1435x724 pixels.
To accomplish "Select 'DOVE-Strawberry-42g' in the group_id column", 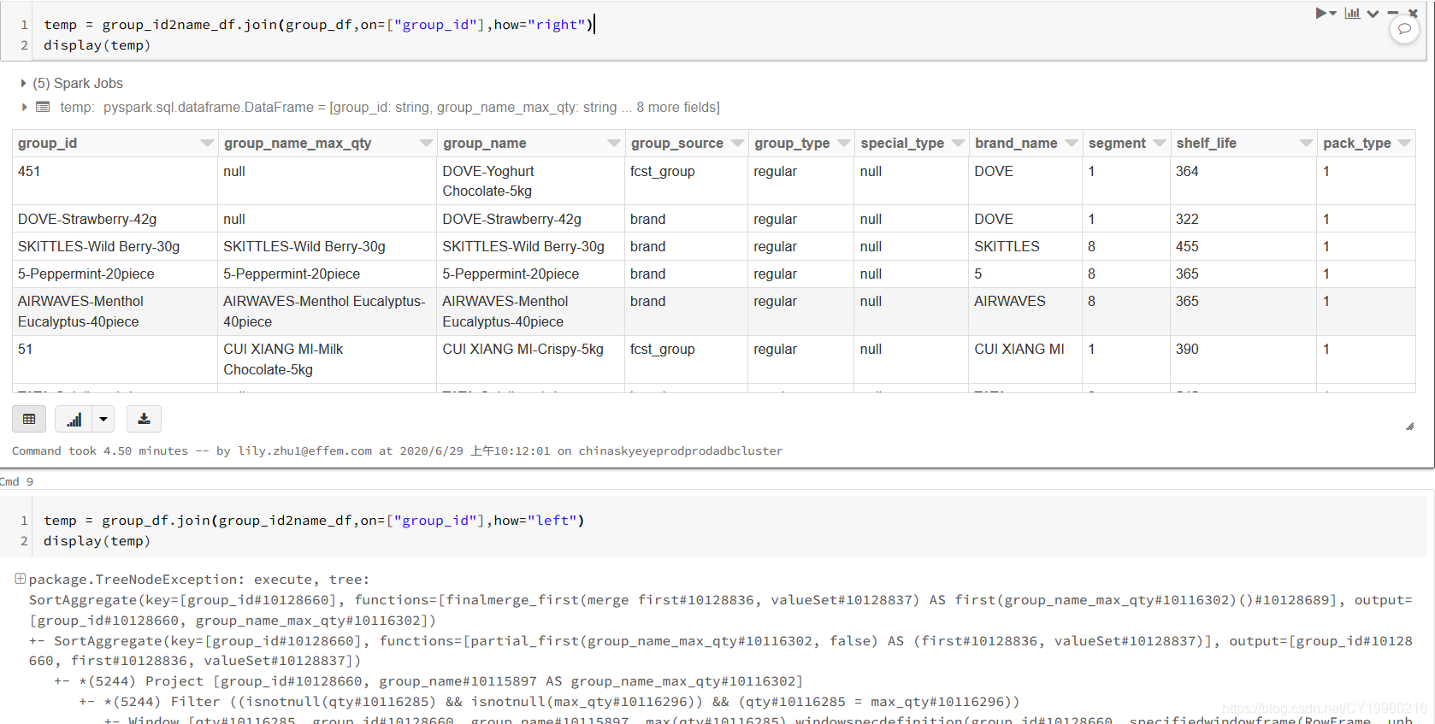I will point(115,219).
